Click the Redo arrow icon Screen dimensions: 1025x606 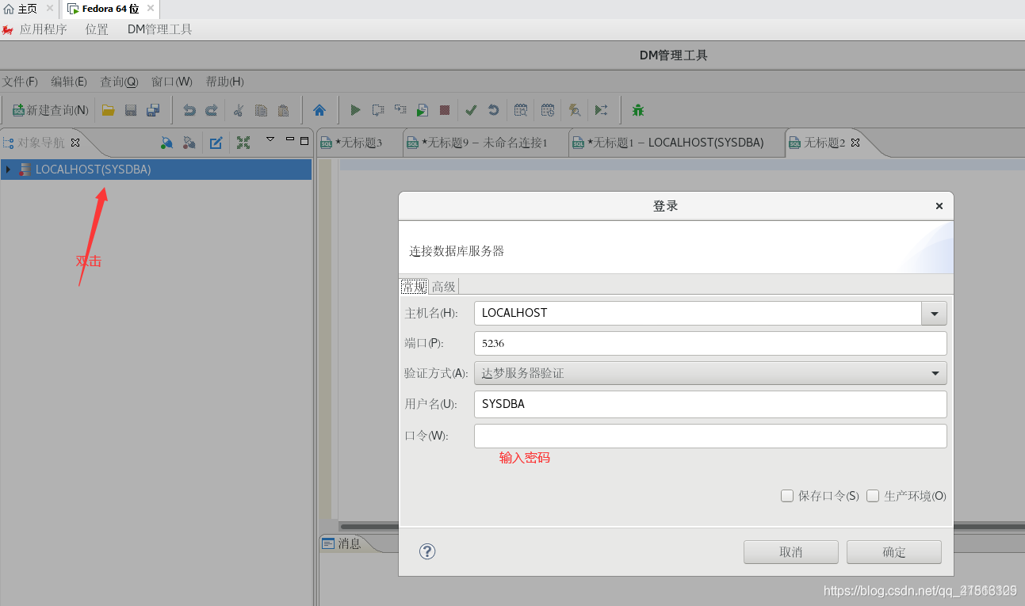click(211, 110)
